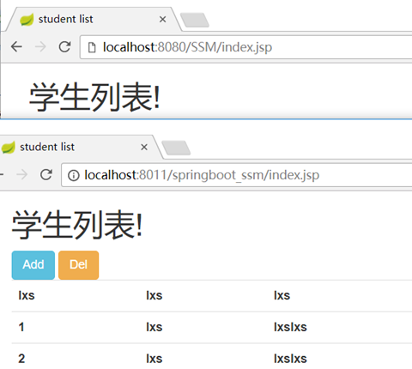
Task: Reload the localhost:8080 SSM page
Action: click(x=64, y=46)
